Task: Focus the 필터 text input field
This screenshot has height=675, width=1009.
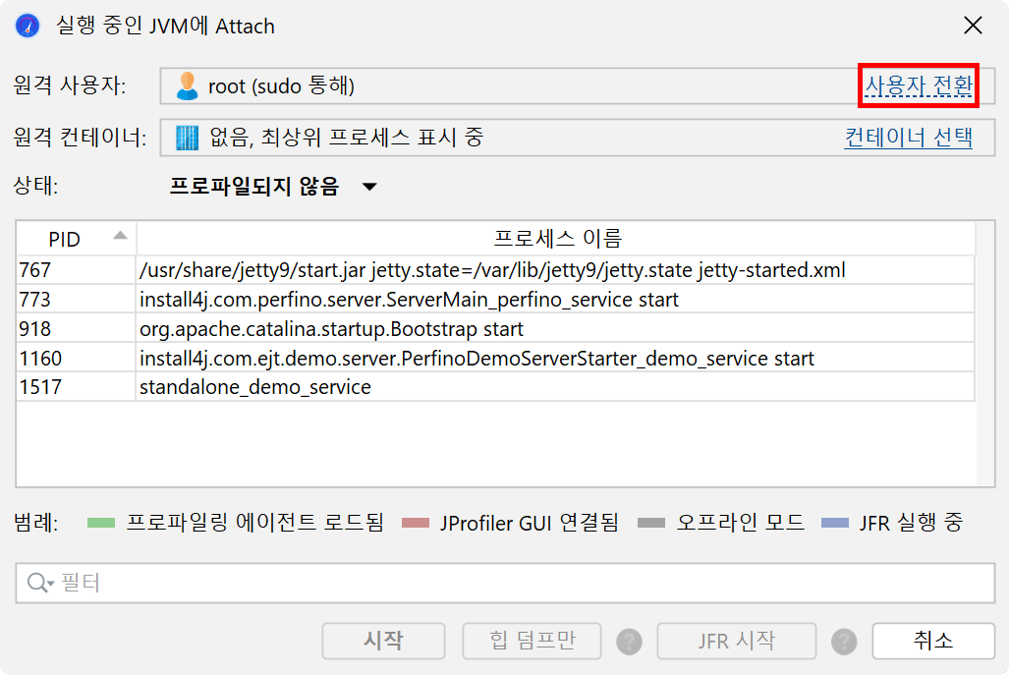Action: 505,583
